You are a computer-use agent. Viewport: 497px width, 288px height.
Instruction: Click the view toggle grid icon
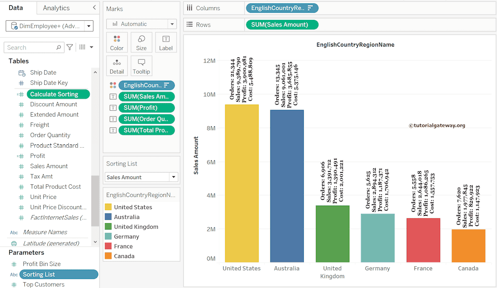pos(83,47)
